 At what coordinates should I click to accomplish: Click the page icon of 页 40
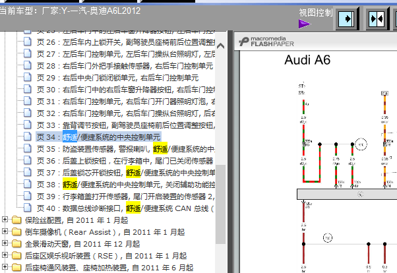27,208
